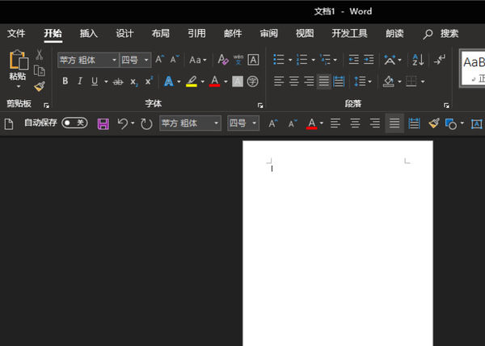
Task: Show or hide paragraph marks
Action: (x=440, y=59)
